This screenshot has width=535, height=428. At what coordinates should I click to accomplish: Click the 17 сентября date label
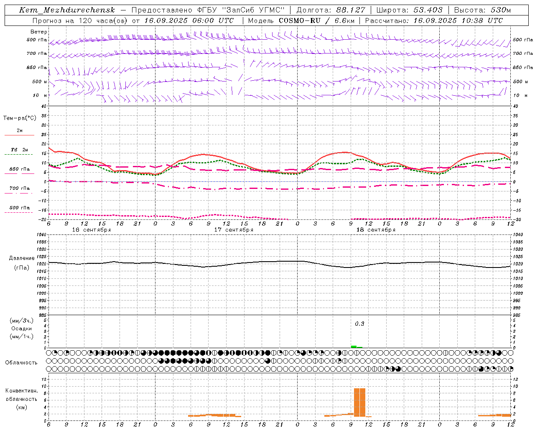pyautogui.click(x=234, y=230)
